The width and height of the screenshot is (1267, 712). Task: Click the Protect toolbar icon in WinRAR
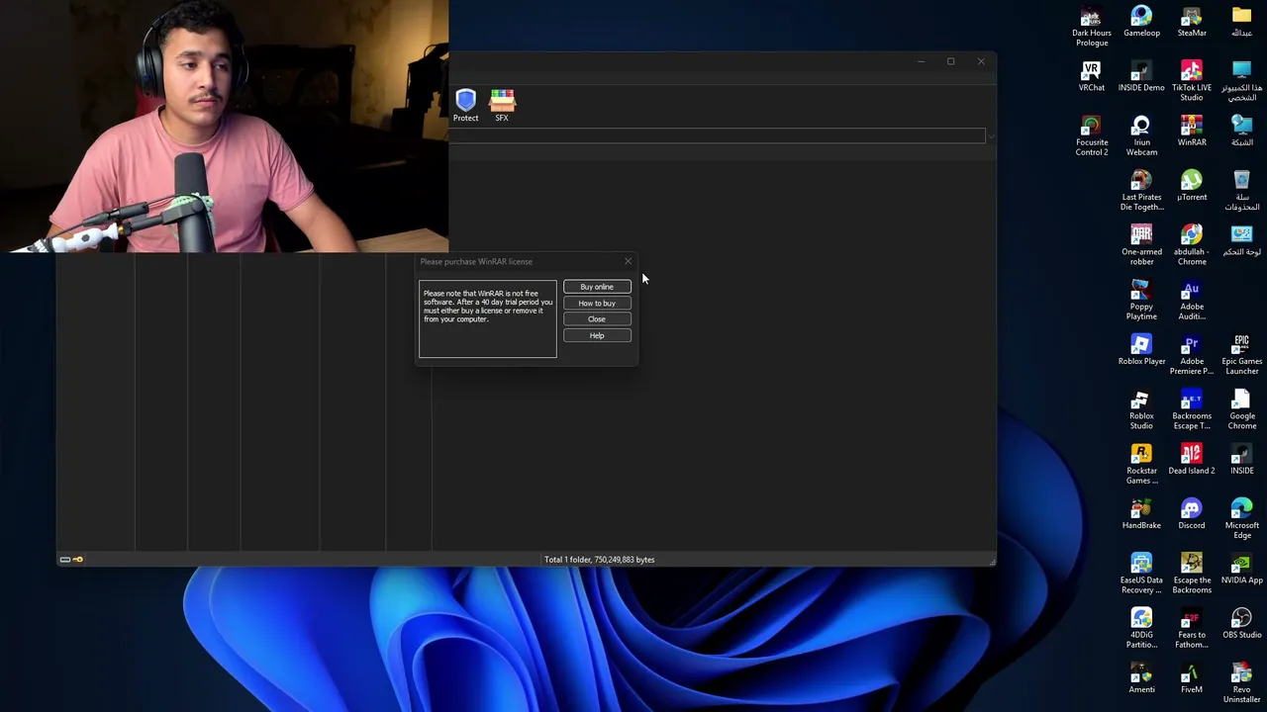tap(465, 105)
